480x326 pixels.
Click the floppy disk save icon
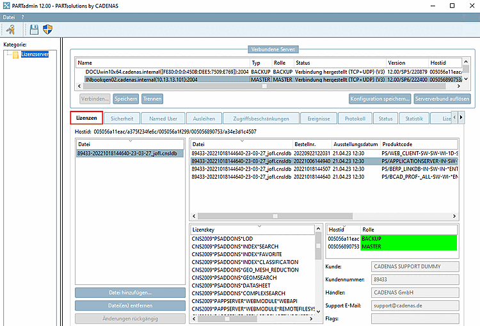tap(34, 29)
